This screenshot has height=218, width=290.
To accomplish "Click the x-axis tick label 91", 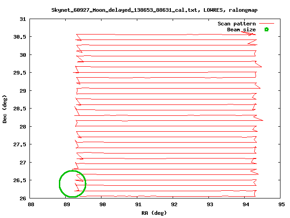I will click(x=138, y=204).
